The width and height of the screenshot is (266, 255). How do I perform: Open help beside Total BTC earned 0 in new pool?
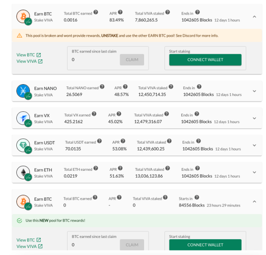pyautogui.click(x=95, y=197)
